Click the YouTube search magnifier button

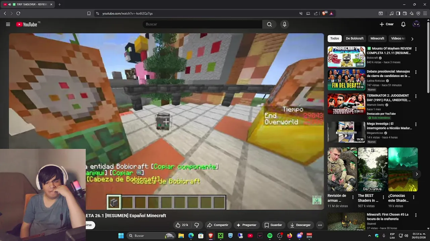[x=269, y=24]
